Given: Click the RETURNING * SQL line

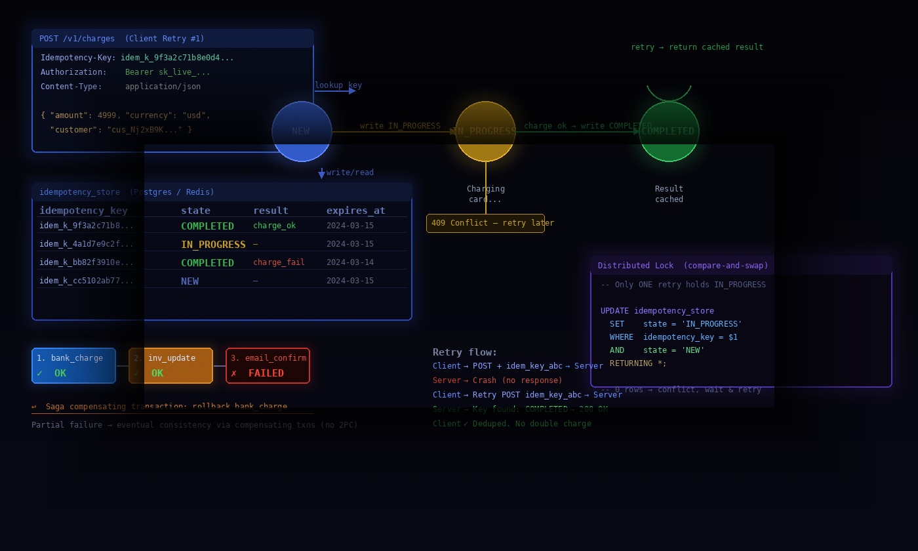Looking at the screenshot, I should pyautogui.click(x=638, y=363).
